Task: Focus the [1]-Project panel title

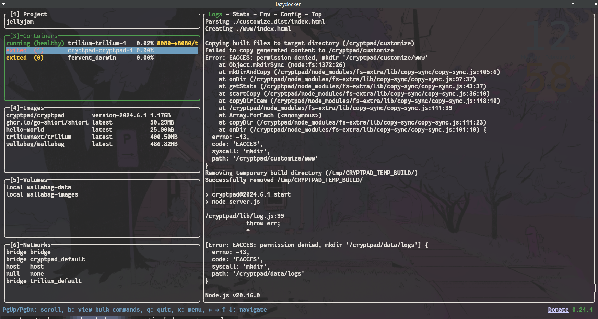Action: pos(28,14)
